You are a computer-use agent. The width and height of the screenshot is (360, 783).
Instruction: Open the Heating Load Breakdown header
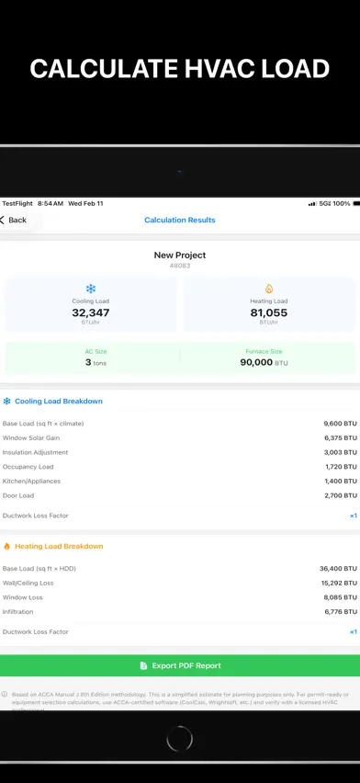(59, 546)
